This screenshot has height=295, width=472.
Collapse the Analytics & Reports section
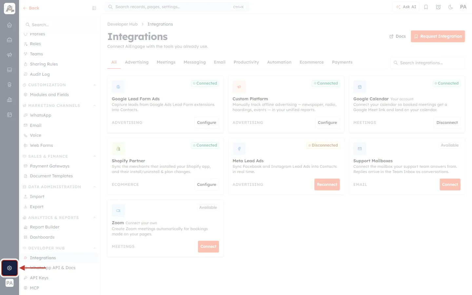(x=95, y=218)
